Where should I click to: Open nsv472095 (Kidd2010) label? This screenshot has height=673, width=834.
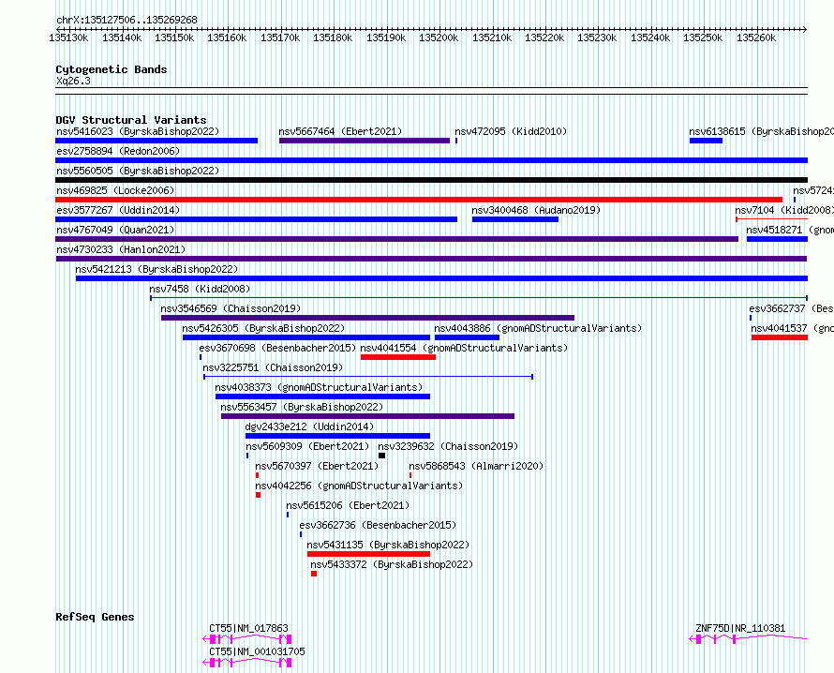tap(511, 131)
